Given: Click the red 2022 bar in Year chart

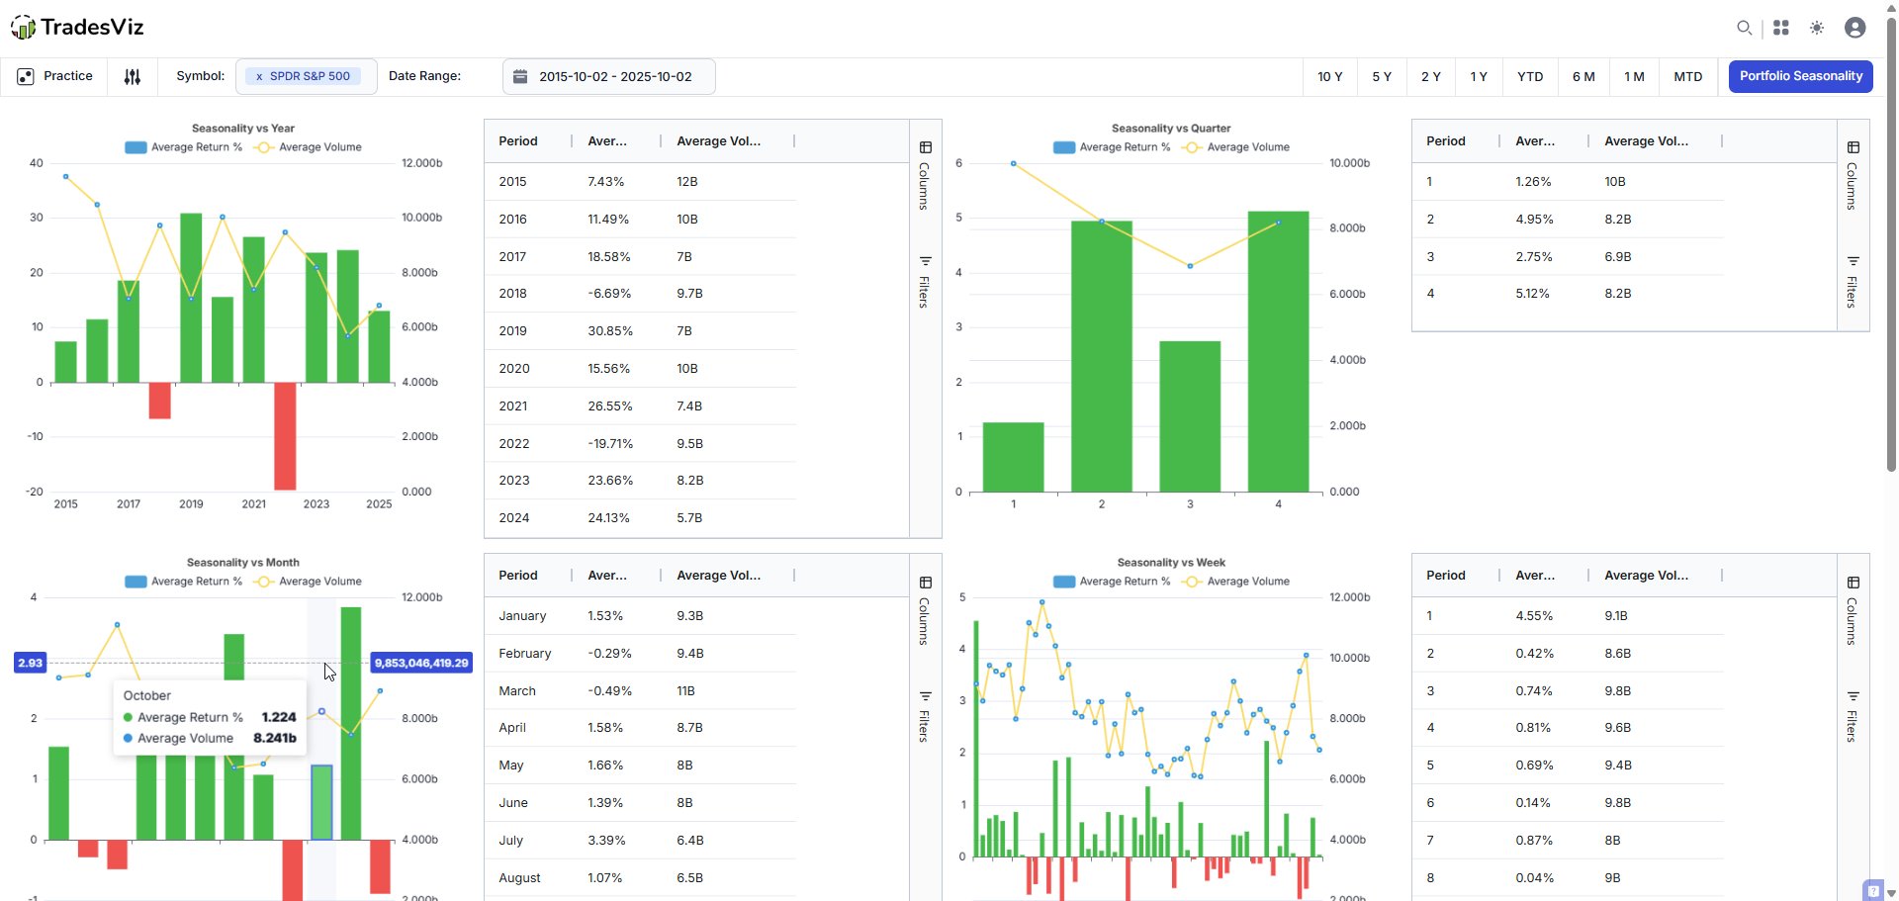Looking at the screenshot, I should point(285,436).
